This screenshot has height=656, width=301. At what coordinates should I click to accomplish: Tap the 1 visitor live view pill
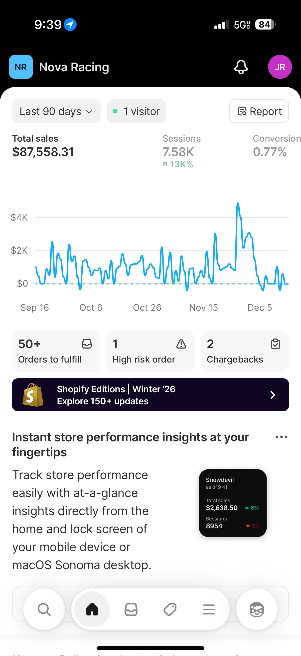pyautogui.click(x=137, y=111)
